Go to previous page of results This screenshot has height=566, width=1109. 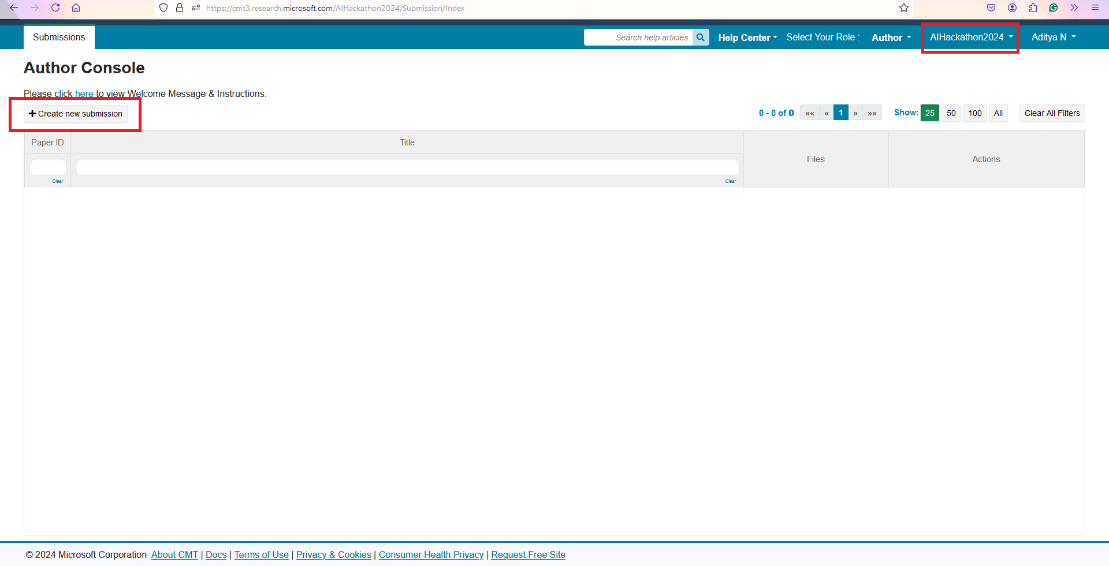[x=827, y=113]
